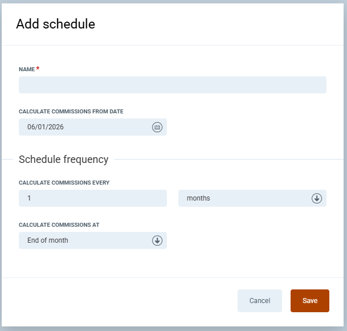This screenshot has width=347, height=331.
Task: Click the NAME field label
Action: (x=27, y=69)
